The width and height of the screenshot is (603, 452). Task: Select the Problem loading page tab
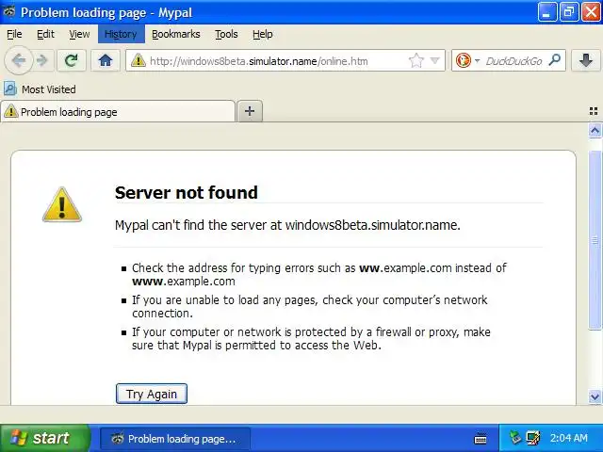118,111
